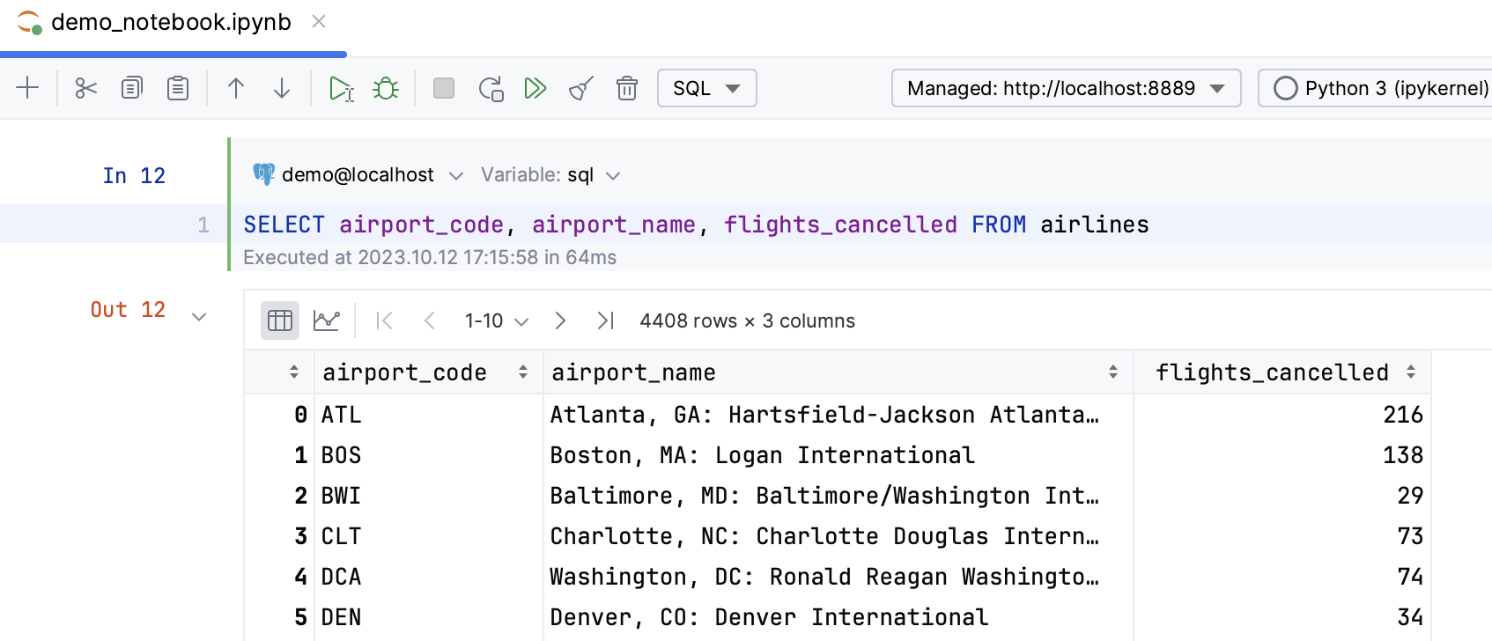Add a new cell with plus icon
The image size is (1492, 641).
point(28,88)
